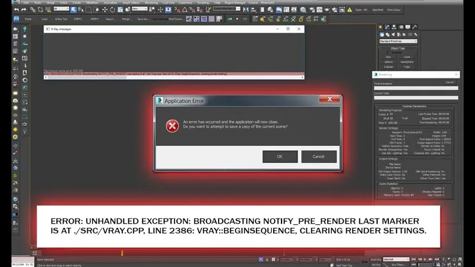Viewport: 475px width, 267px height.
Task: Activate the Select and Move tool
Action: 105,9
